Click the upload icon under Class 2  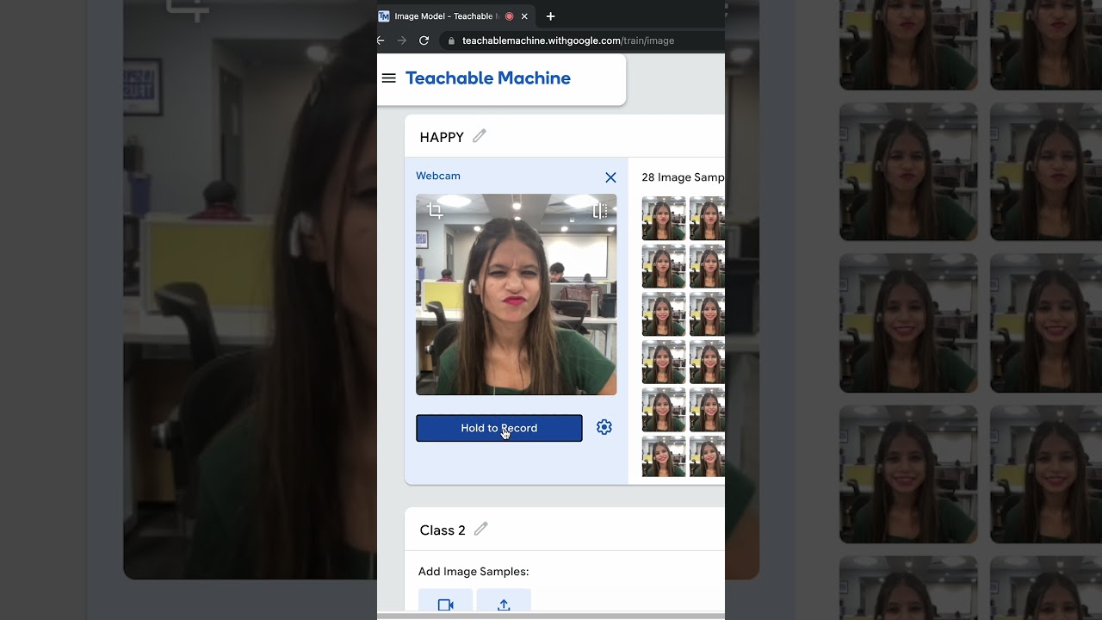pos(504,604)
